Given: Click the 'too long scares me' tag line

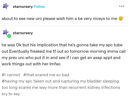Looking at the screenshot, I should (61, 87).
